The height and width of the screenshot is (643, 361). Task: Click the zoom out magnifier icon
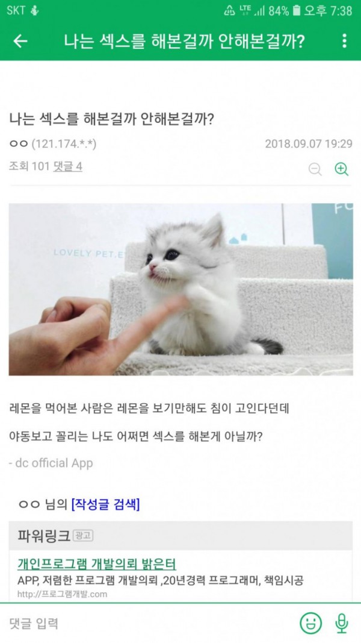click(x=315, y=169)
